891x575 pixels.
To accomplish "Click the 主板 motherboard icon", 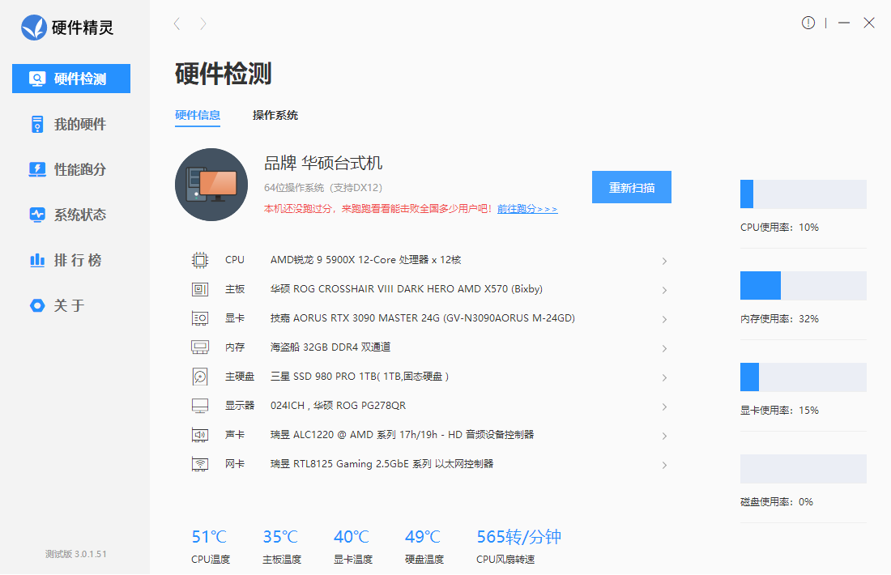I will tap(200, 289).
